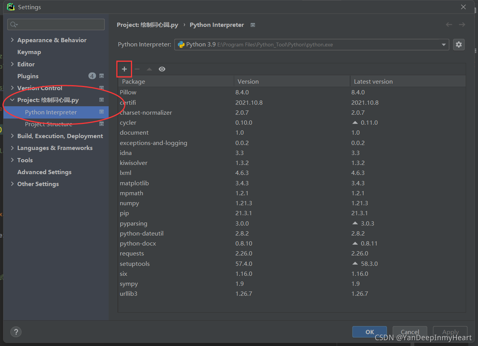
Task: Select the requests package row
Action: [x=292, y=254]
